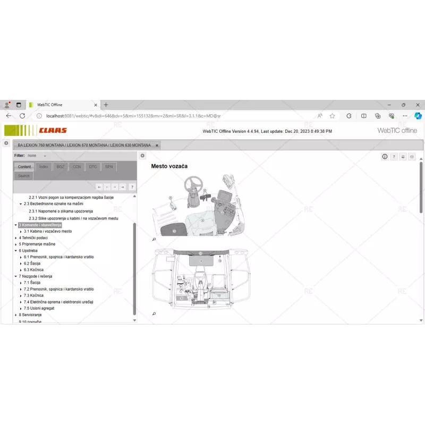Click the small question icon beside navigation arrows
The height and width of the screenshot is (425, 425).
coord(132,187)
